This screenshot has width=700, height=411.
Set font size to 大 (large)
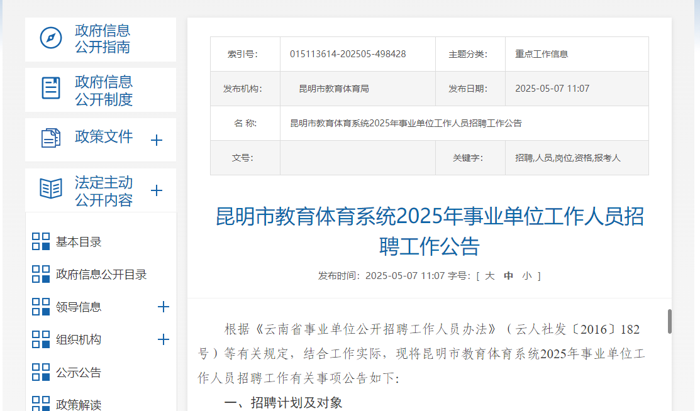(490, 275)
